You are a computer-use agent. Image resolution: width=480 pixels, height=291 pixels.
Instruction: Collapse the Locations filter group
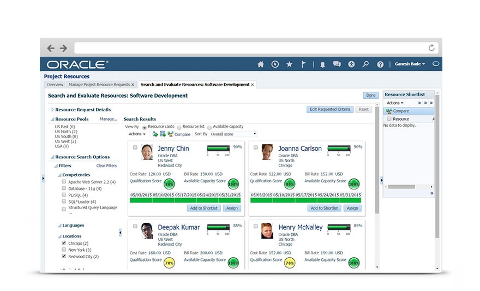59,236
